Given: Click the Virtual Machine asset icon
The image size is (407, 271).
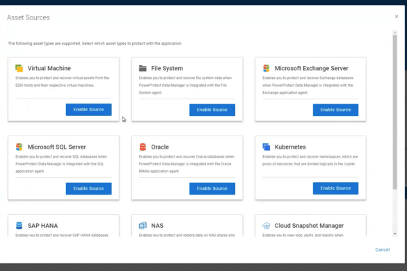Looking at the screenshot, I should click(19, 68).
